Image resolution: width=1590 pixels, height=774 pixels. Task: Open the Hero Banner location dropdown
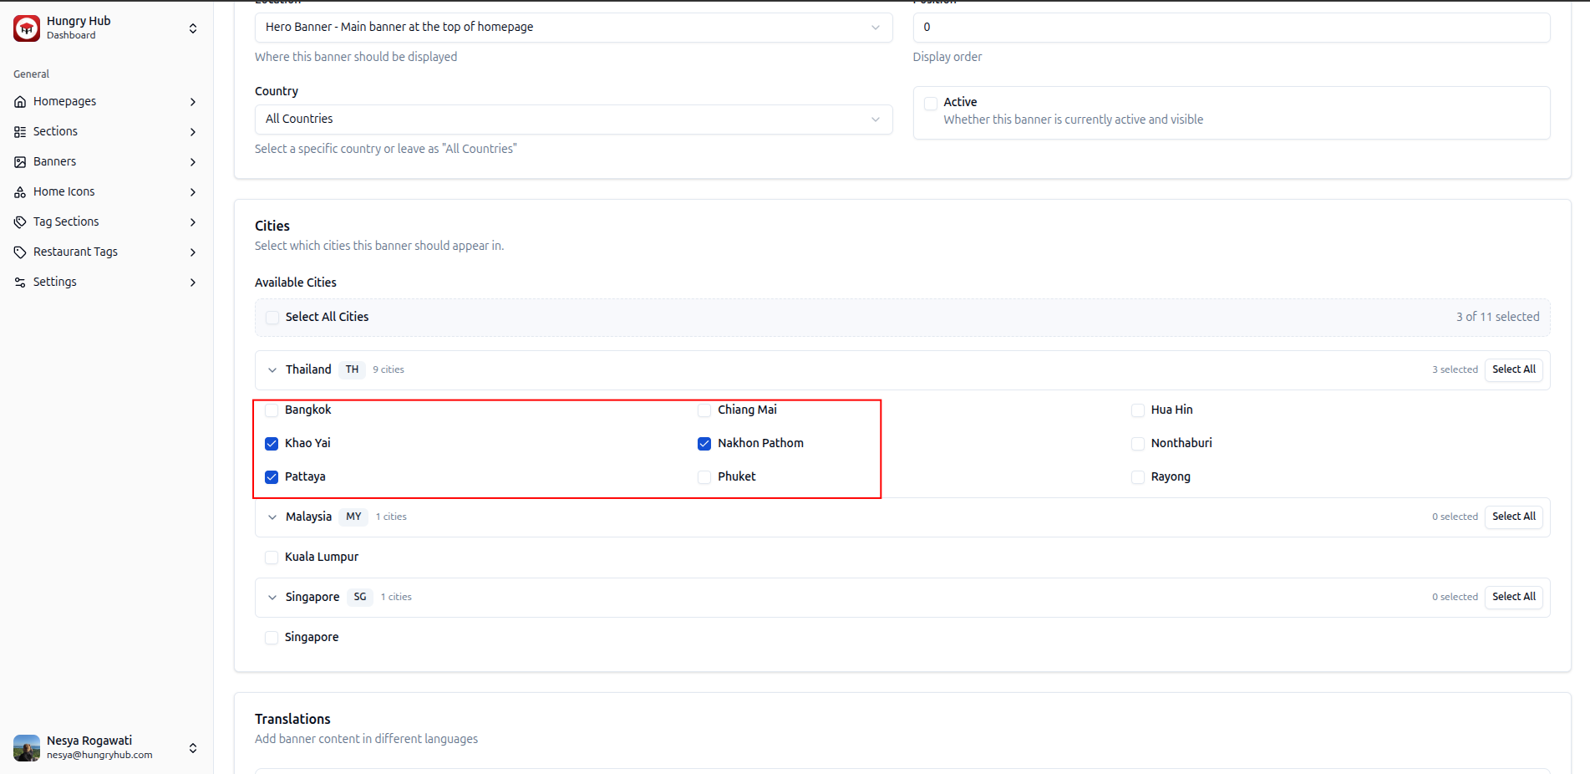(573, 28)
